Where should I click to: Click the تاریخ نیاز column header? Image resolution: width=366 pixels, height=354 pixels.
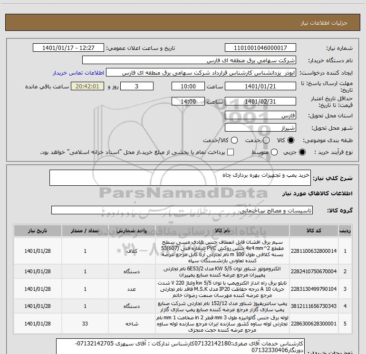click(x=38, y=230)
